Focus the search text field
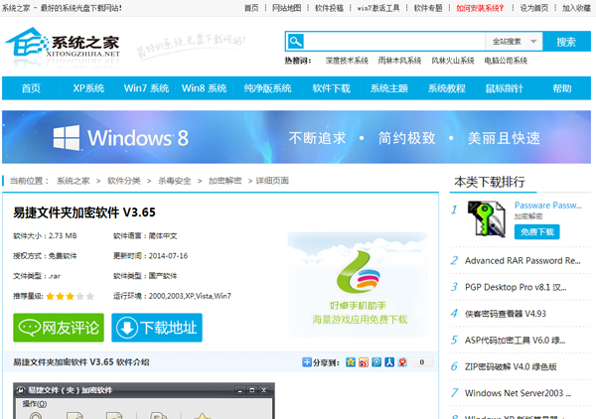 [394, 42]
